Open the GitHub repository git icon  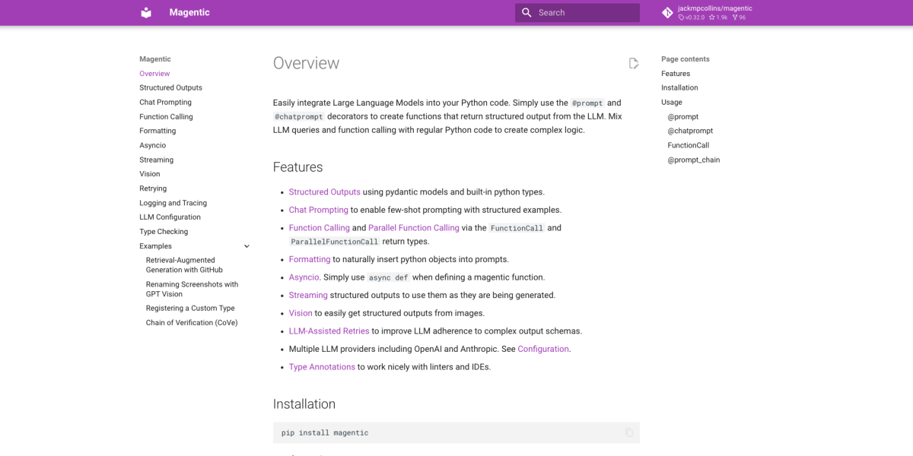(x=667, y=13)
